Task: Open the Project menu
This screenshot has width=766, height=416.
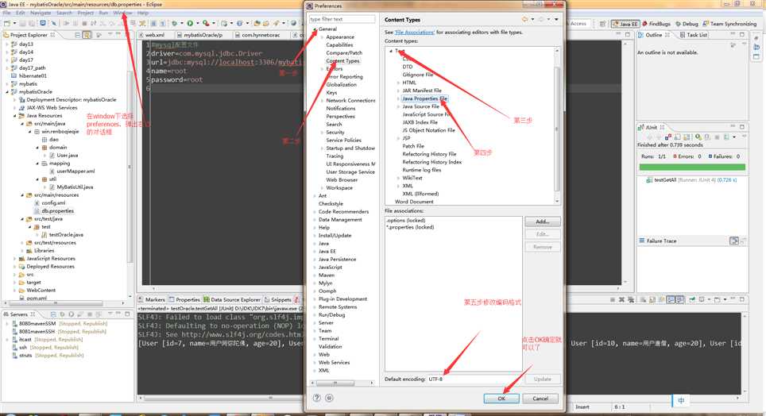Action: click(x=86, y=13)
